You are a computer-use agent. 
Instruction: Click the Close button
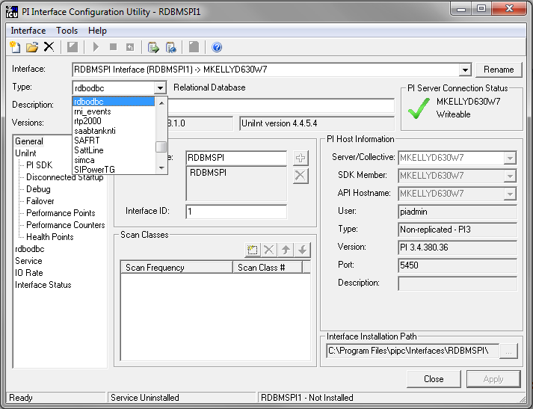click(x=434, y=379)
